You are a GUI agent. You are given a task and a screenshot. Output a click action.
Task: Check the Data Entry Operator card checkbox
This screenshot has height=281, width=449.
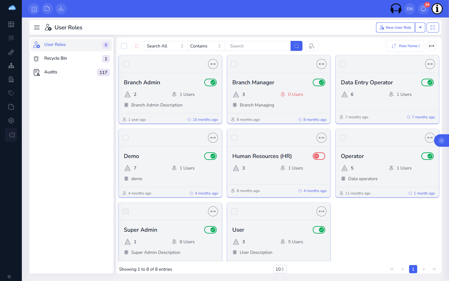[343, 64]
